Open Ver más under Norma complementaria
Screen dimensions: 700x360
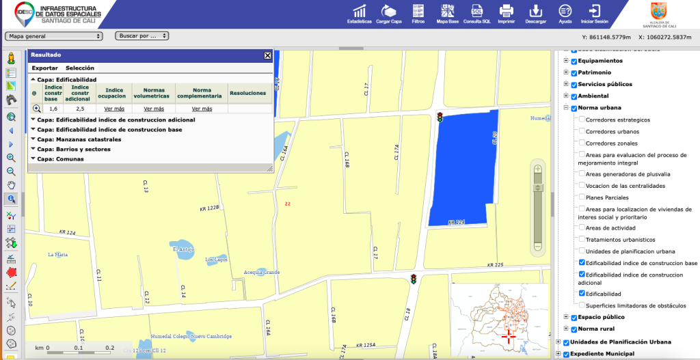[202, 109]
